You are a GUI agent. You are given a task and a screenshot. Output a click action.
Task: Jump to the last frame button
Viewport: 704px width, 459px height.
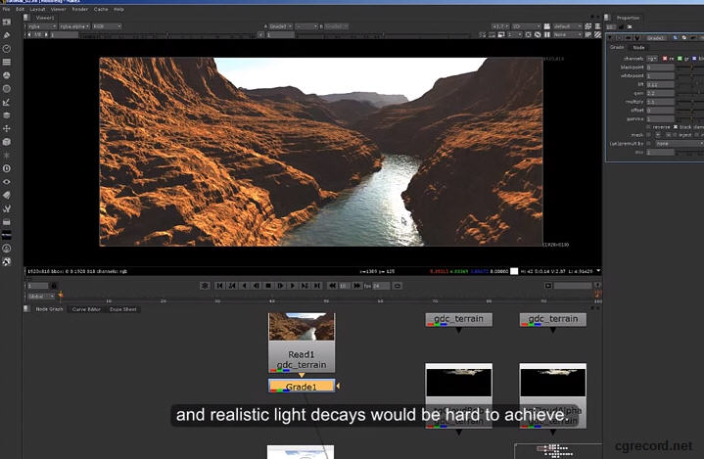click(317, 286)
